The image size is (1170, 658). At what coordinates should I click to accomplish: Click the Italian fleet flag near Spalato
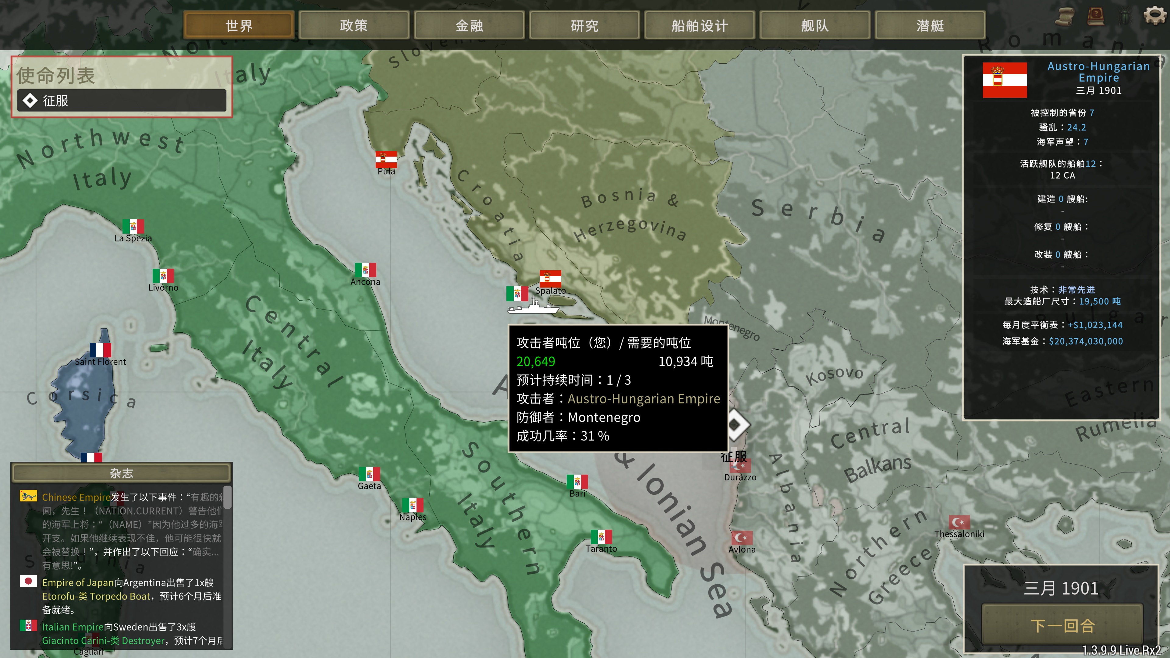point(517,293)
